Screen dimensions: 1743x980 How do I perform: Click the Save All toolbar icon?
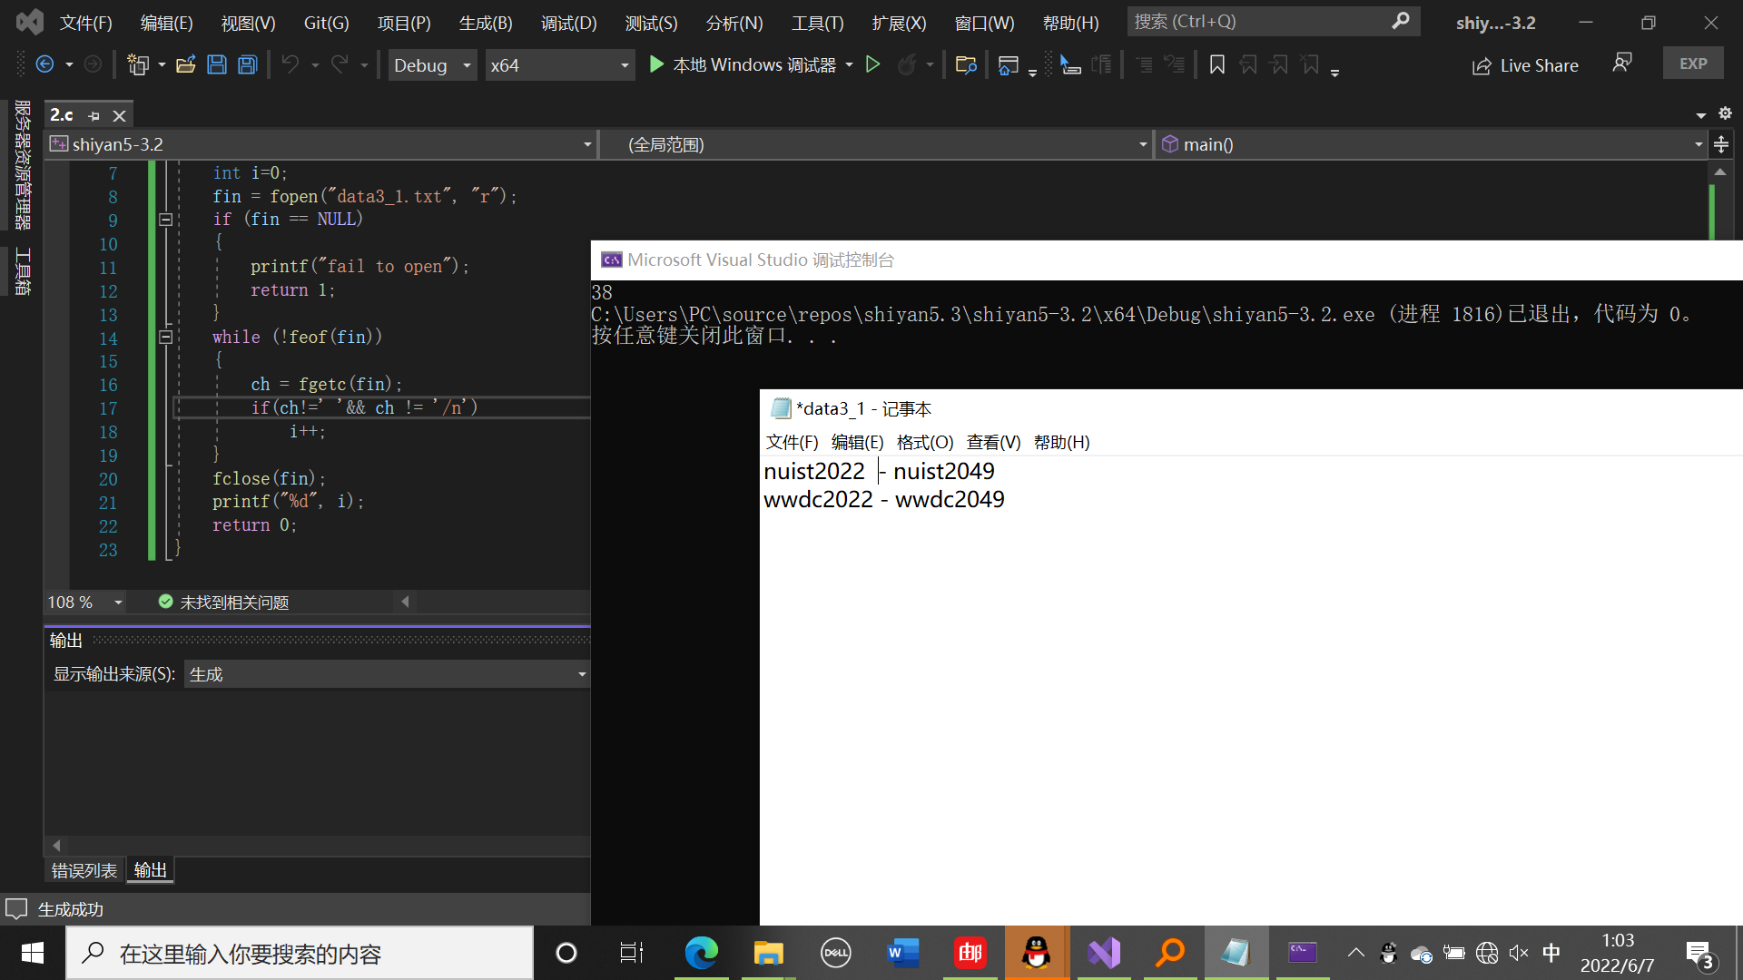point(247,64)
